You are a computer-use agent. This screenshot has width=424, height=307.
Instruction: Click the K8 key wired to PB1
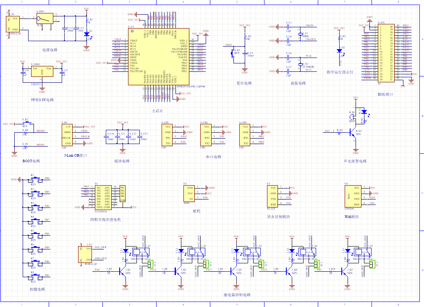(36, 276)
